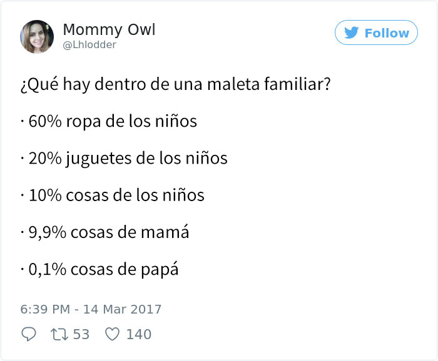This screenshot has height=361, width=438.
Task: Like the tweet with the heart icon
Action: click(112, 334)
